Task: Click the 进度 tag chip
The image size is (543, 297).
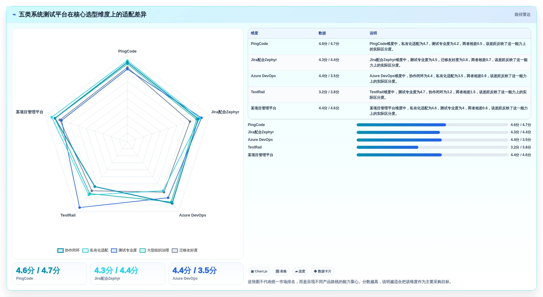Action: pos(300,271)
